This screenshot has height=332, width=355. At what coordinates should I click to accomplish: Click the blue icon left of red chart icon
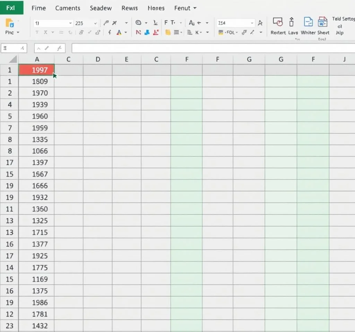point(147,33)
